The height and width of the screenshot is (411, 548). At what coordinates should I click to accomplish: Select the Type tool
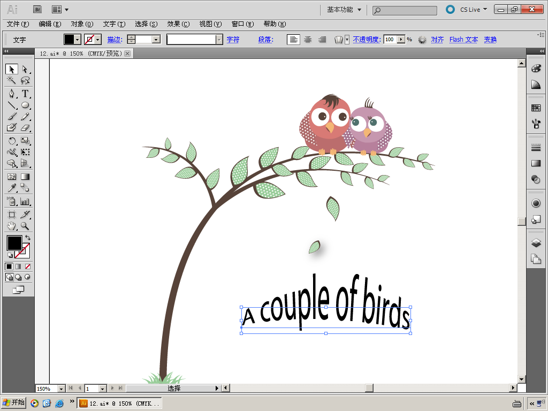[25, 94]
